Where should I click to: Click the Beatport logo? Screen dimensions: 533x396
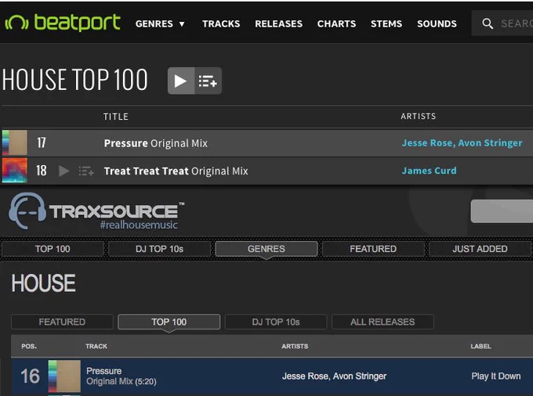click(63, 23)
